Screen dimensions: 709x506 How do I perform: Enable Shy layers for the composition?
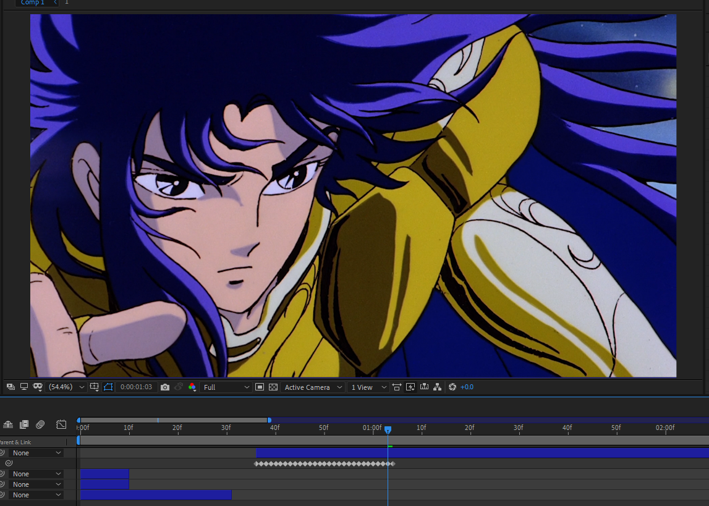[x=8, y=424]
